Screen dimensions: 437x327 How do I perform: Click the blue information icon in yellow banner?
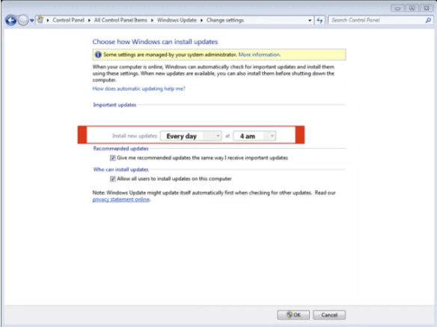coord(98,55)
